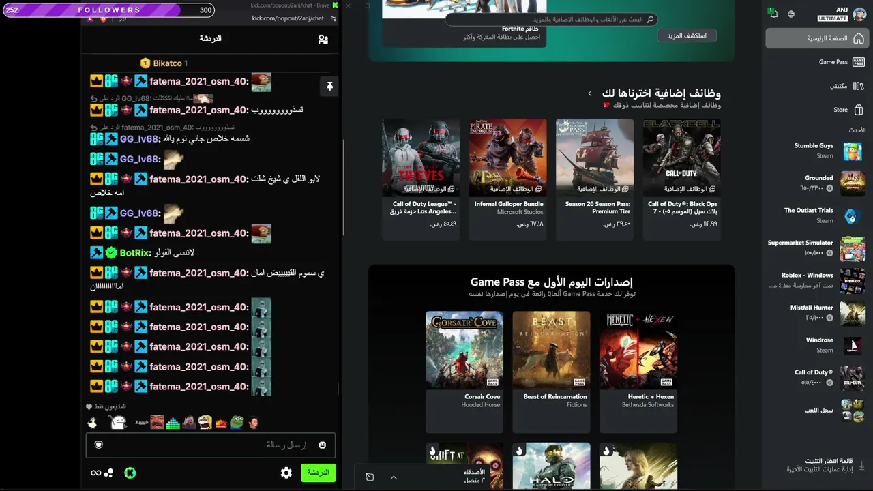Click the three-dots points icon
The height and width of the screenshot is (491, 873).
109,473
